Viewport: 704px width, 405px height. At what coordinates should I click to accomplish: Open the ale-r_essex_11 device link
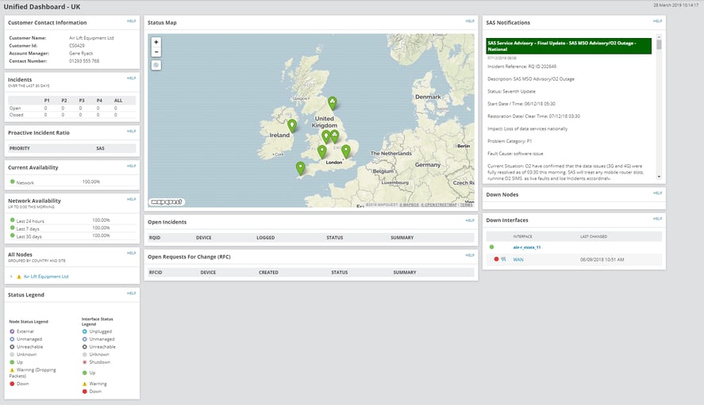coord(526,247)
